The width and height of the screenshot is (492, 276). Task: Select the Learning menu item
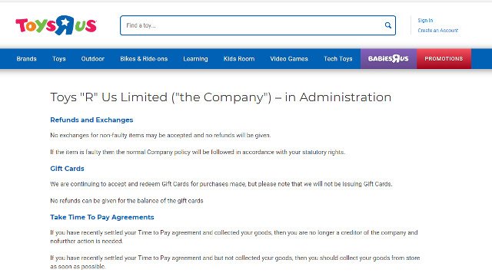point(195,59)
